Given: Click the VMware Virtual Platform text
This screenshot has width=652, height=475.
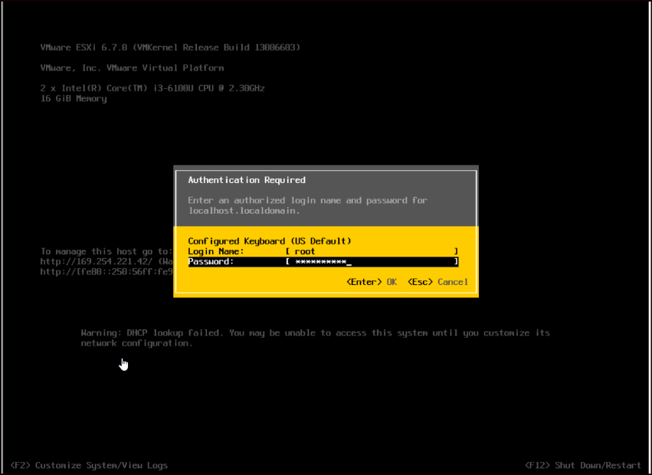Looking at the screenshot, I should (132, 68).
